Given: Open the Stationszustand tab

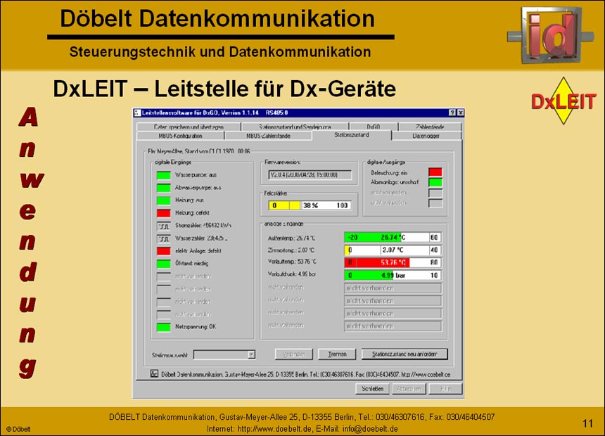Looking at the screenshot, I should 352,135.
